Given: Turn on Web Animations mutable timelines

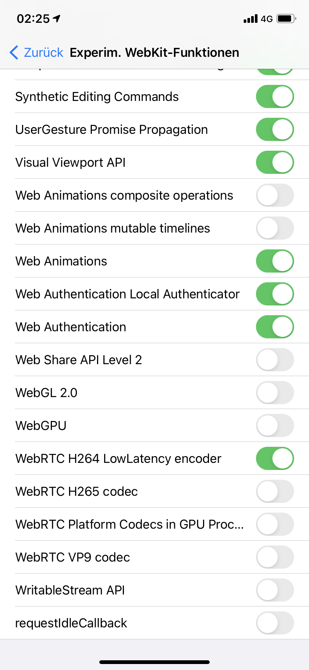Looking at the screenshot, I should [275, 228].
